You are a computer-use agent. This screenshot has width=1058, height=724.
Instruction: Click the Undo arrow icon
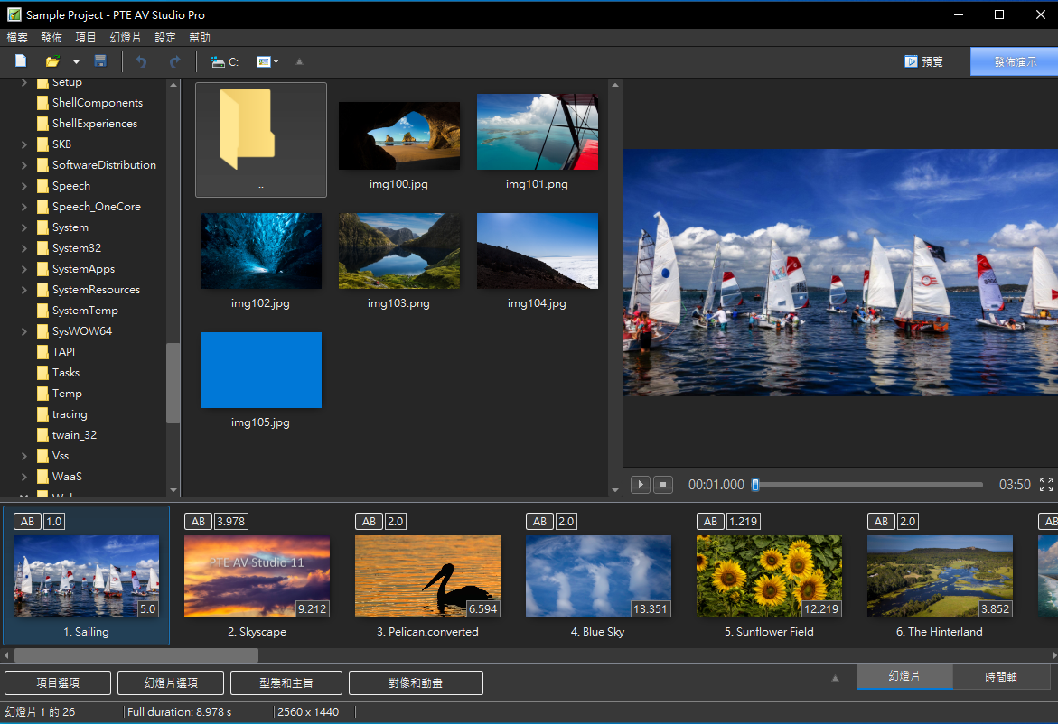point(141,61)
